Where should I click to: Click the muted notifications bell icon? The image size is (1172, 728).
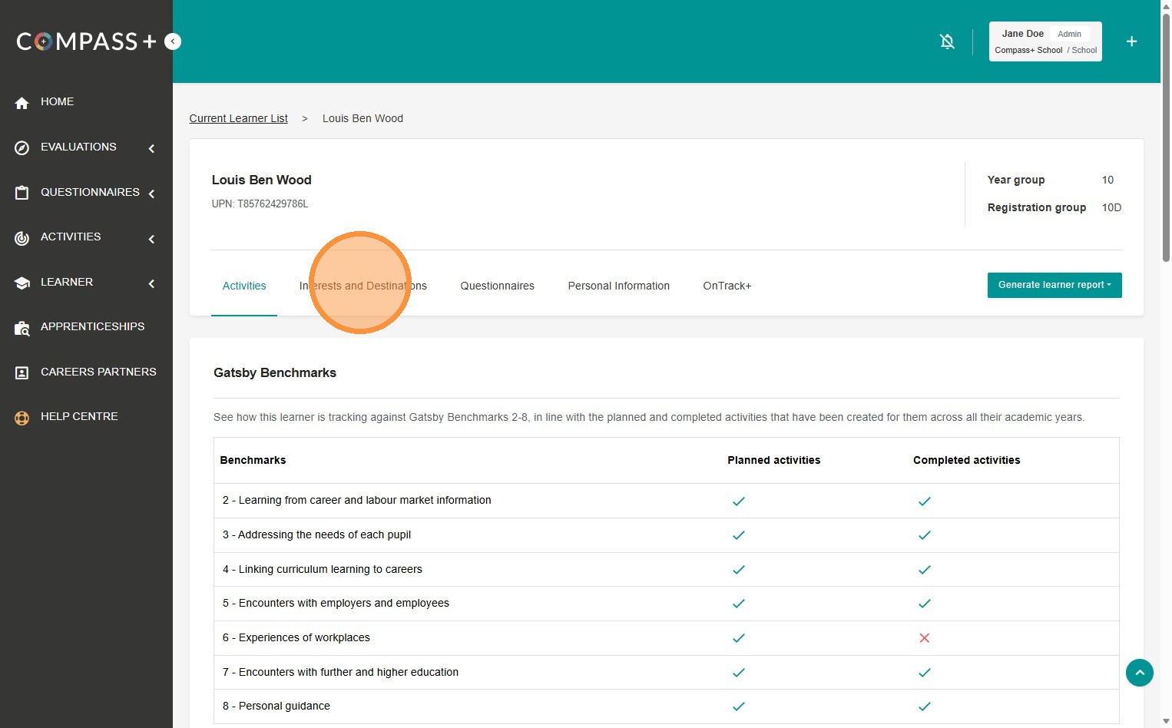click(x=947, y=41)
